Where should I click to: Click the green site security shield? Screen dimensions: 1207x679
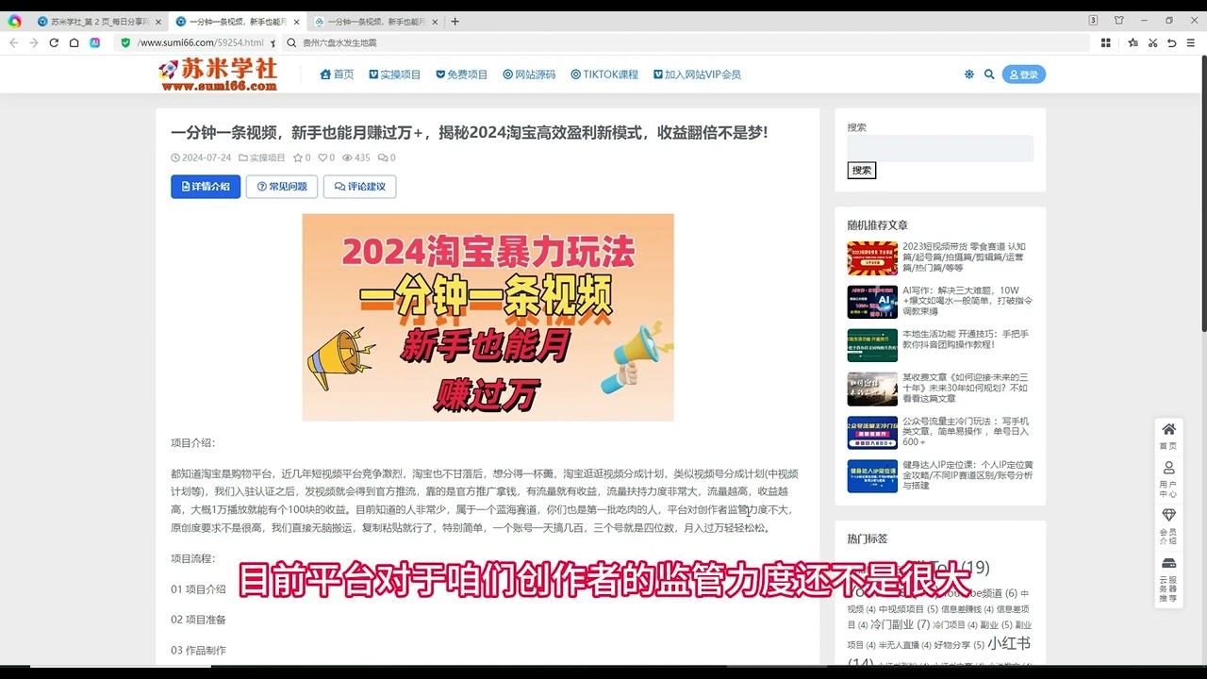pyautogui.click(x=125, y=42)
